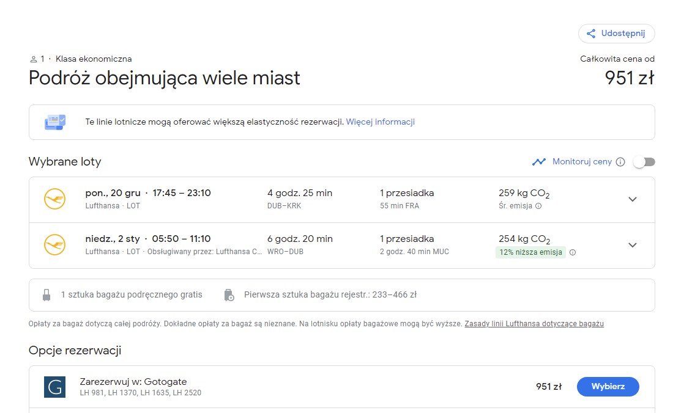Click the Monitoruj ceny label

[582, 161]
